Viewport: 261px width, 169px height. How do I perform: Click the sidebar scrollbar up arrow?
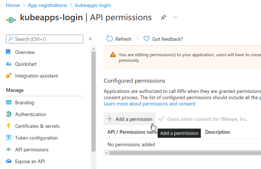point(93,49)
